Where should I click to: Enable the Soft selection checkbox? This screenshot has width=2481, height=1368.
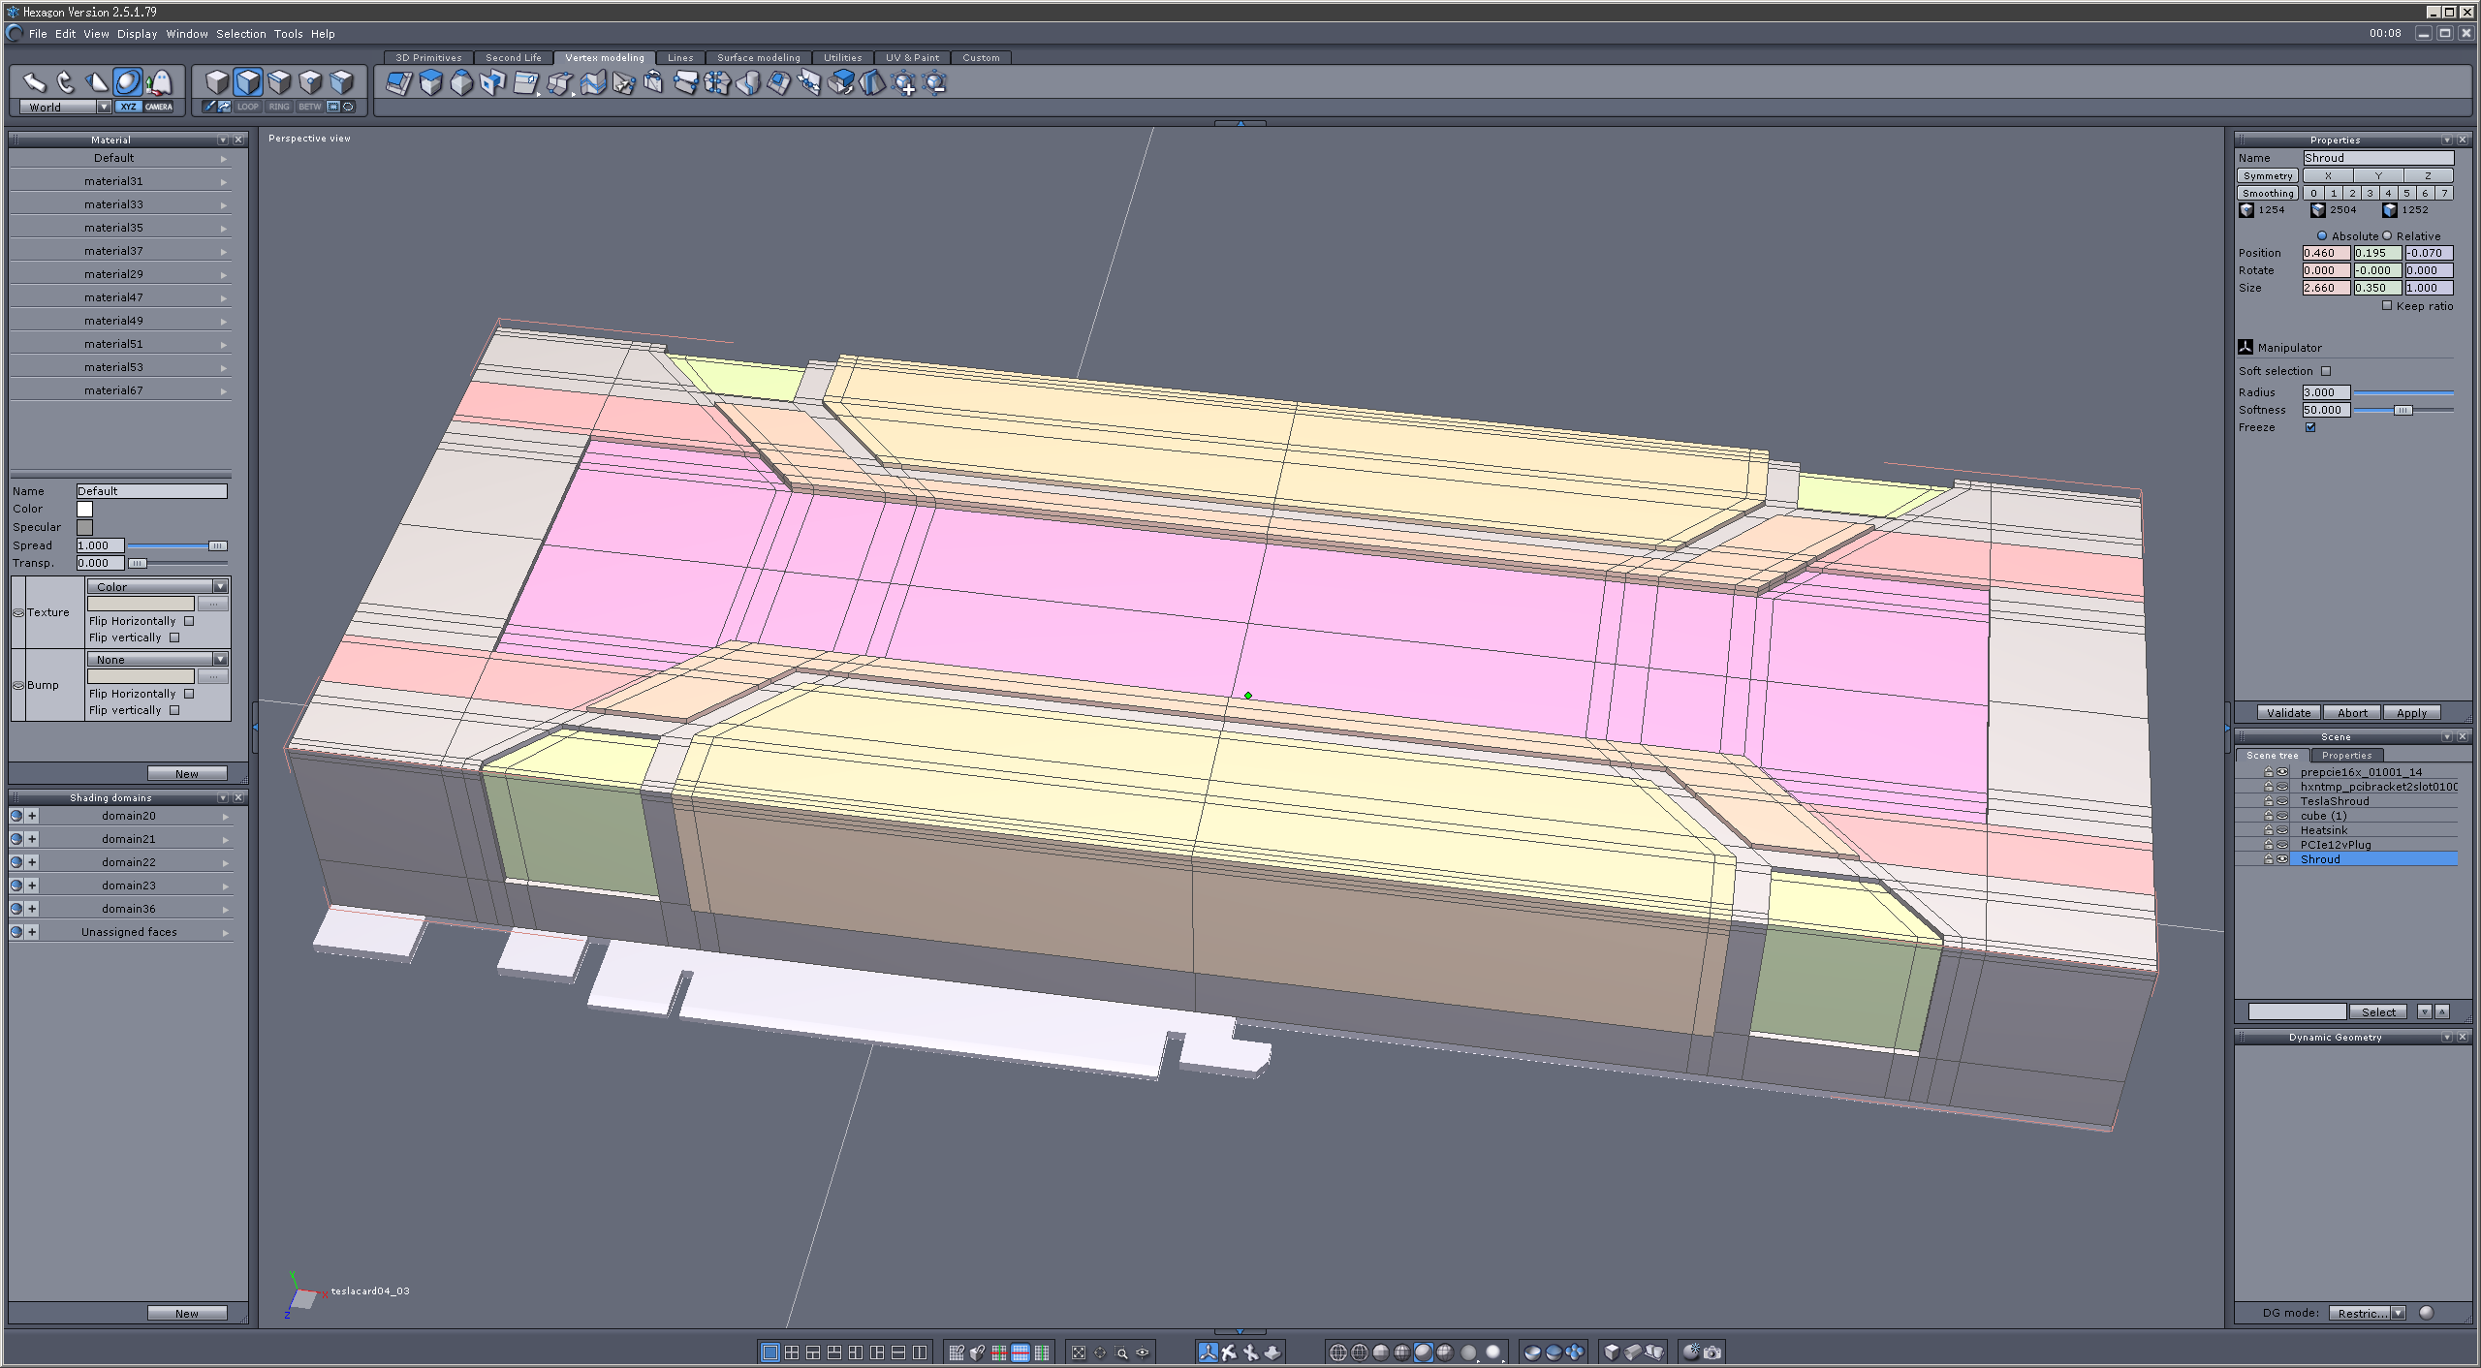tap(2326, 371)
